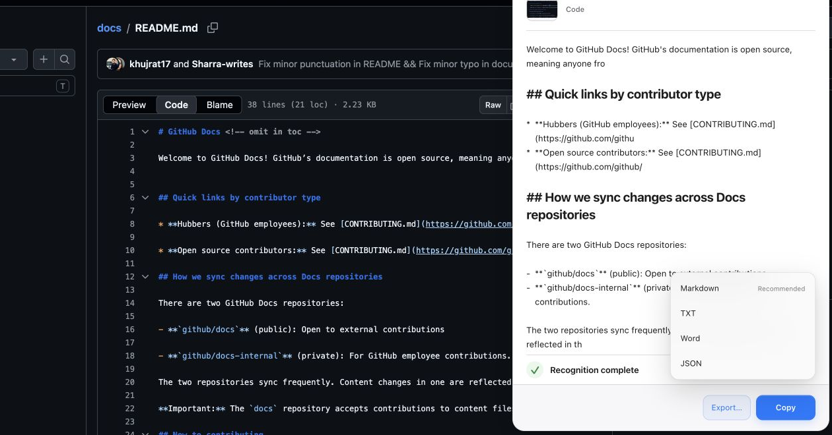Image resolution: width=832 pixels, height=435 pixels.
Task: Click the blue Copy button
Action: [x=786, y=407]
